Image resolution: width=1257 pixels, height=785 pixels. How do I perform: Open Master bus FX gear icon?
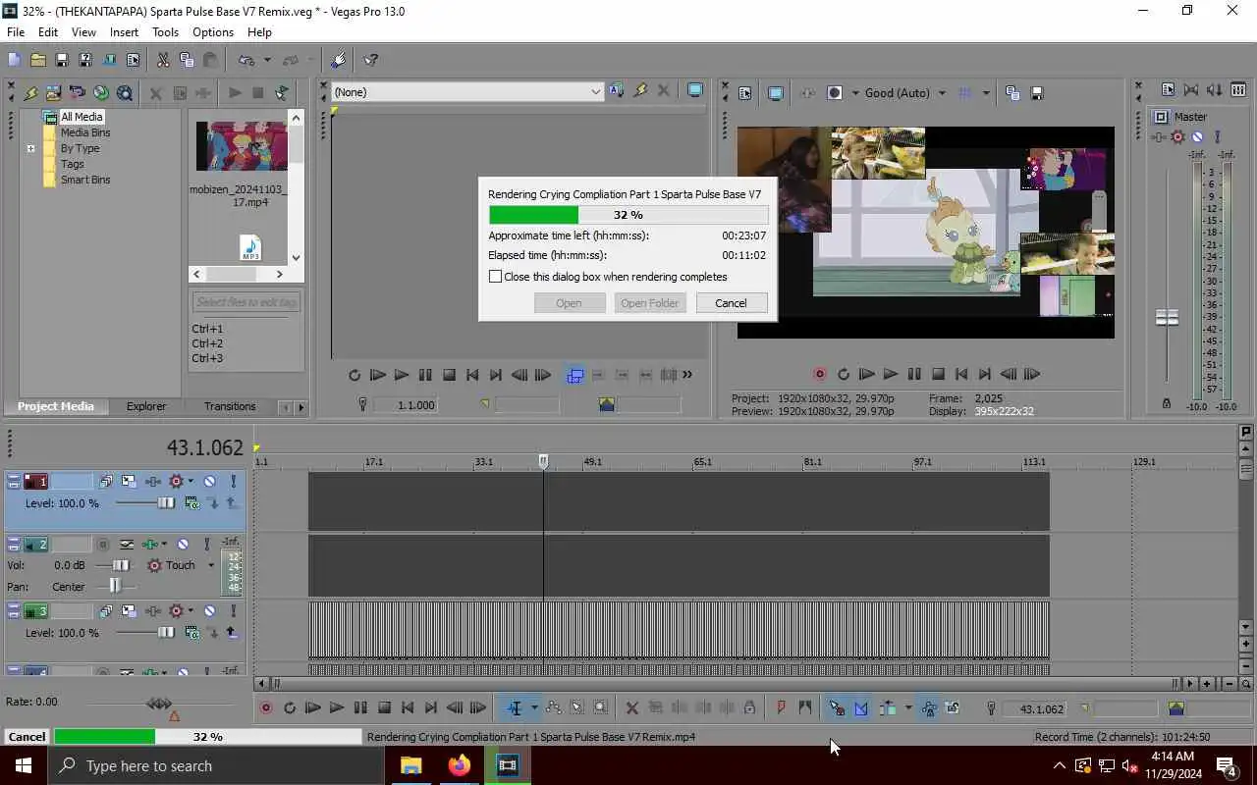(x=1177, y=137)
